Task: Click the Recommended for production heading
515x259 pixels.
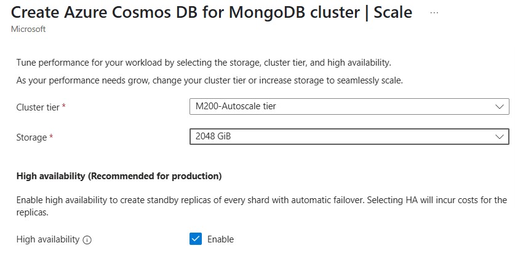Action: tap(118, 176)
